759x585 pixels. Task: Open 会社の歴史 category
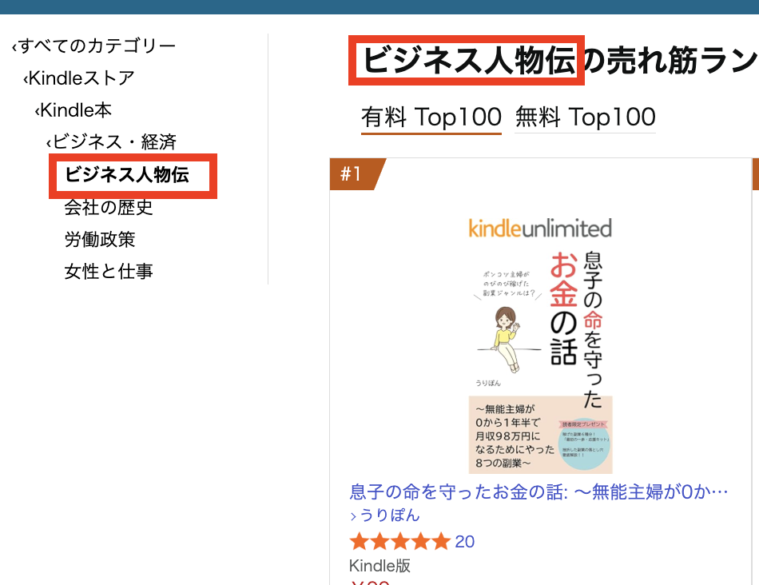(109, 208)
